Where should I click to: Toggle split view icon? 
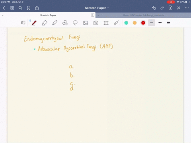93,15
